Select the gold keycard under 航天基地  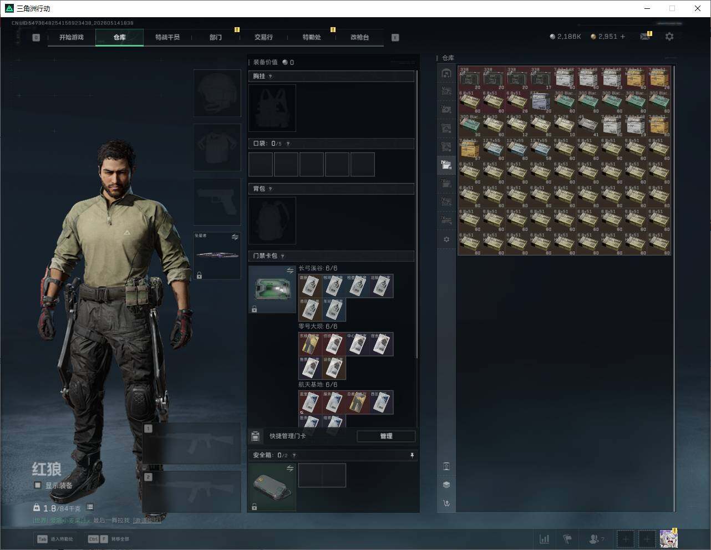click(358, 403)
